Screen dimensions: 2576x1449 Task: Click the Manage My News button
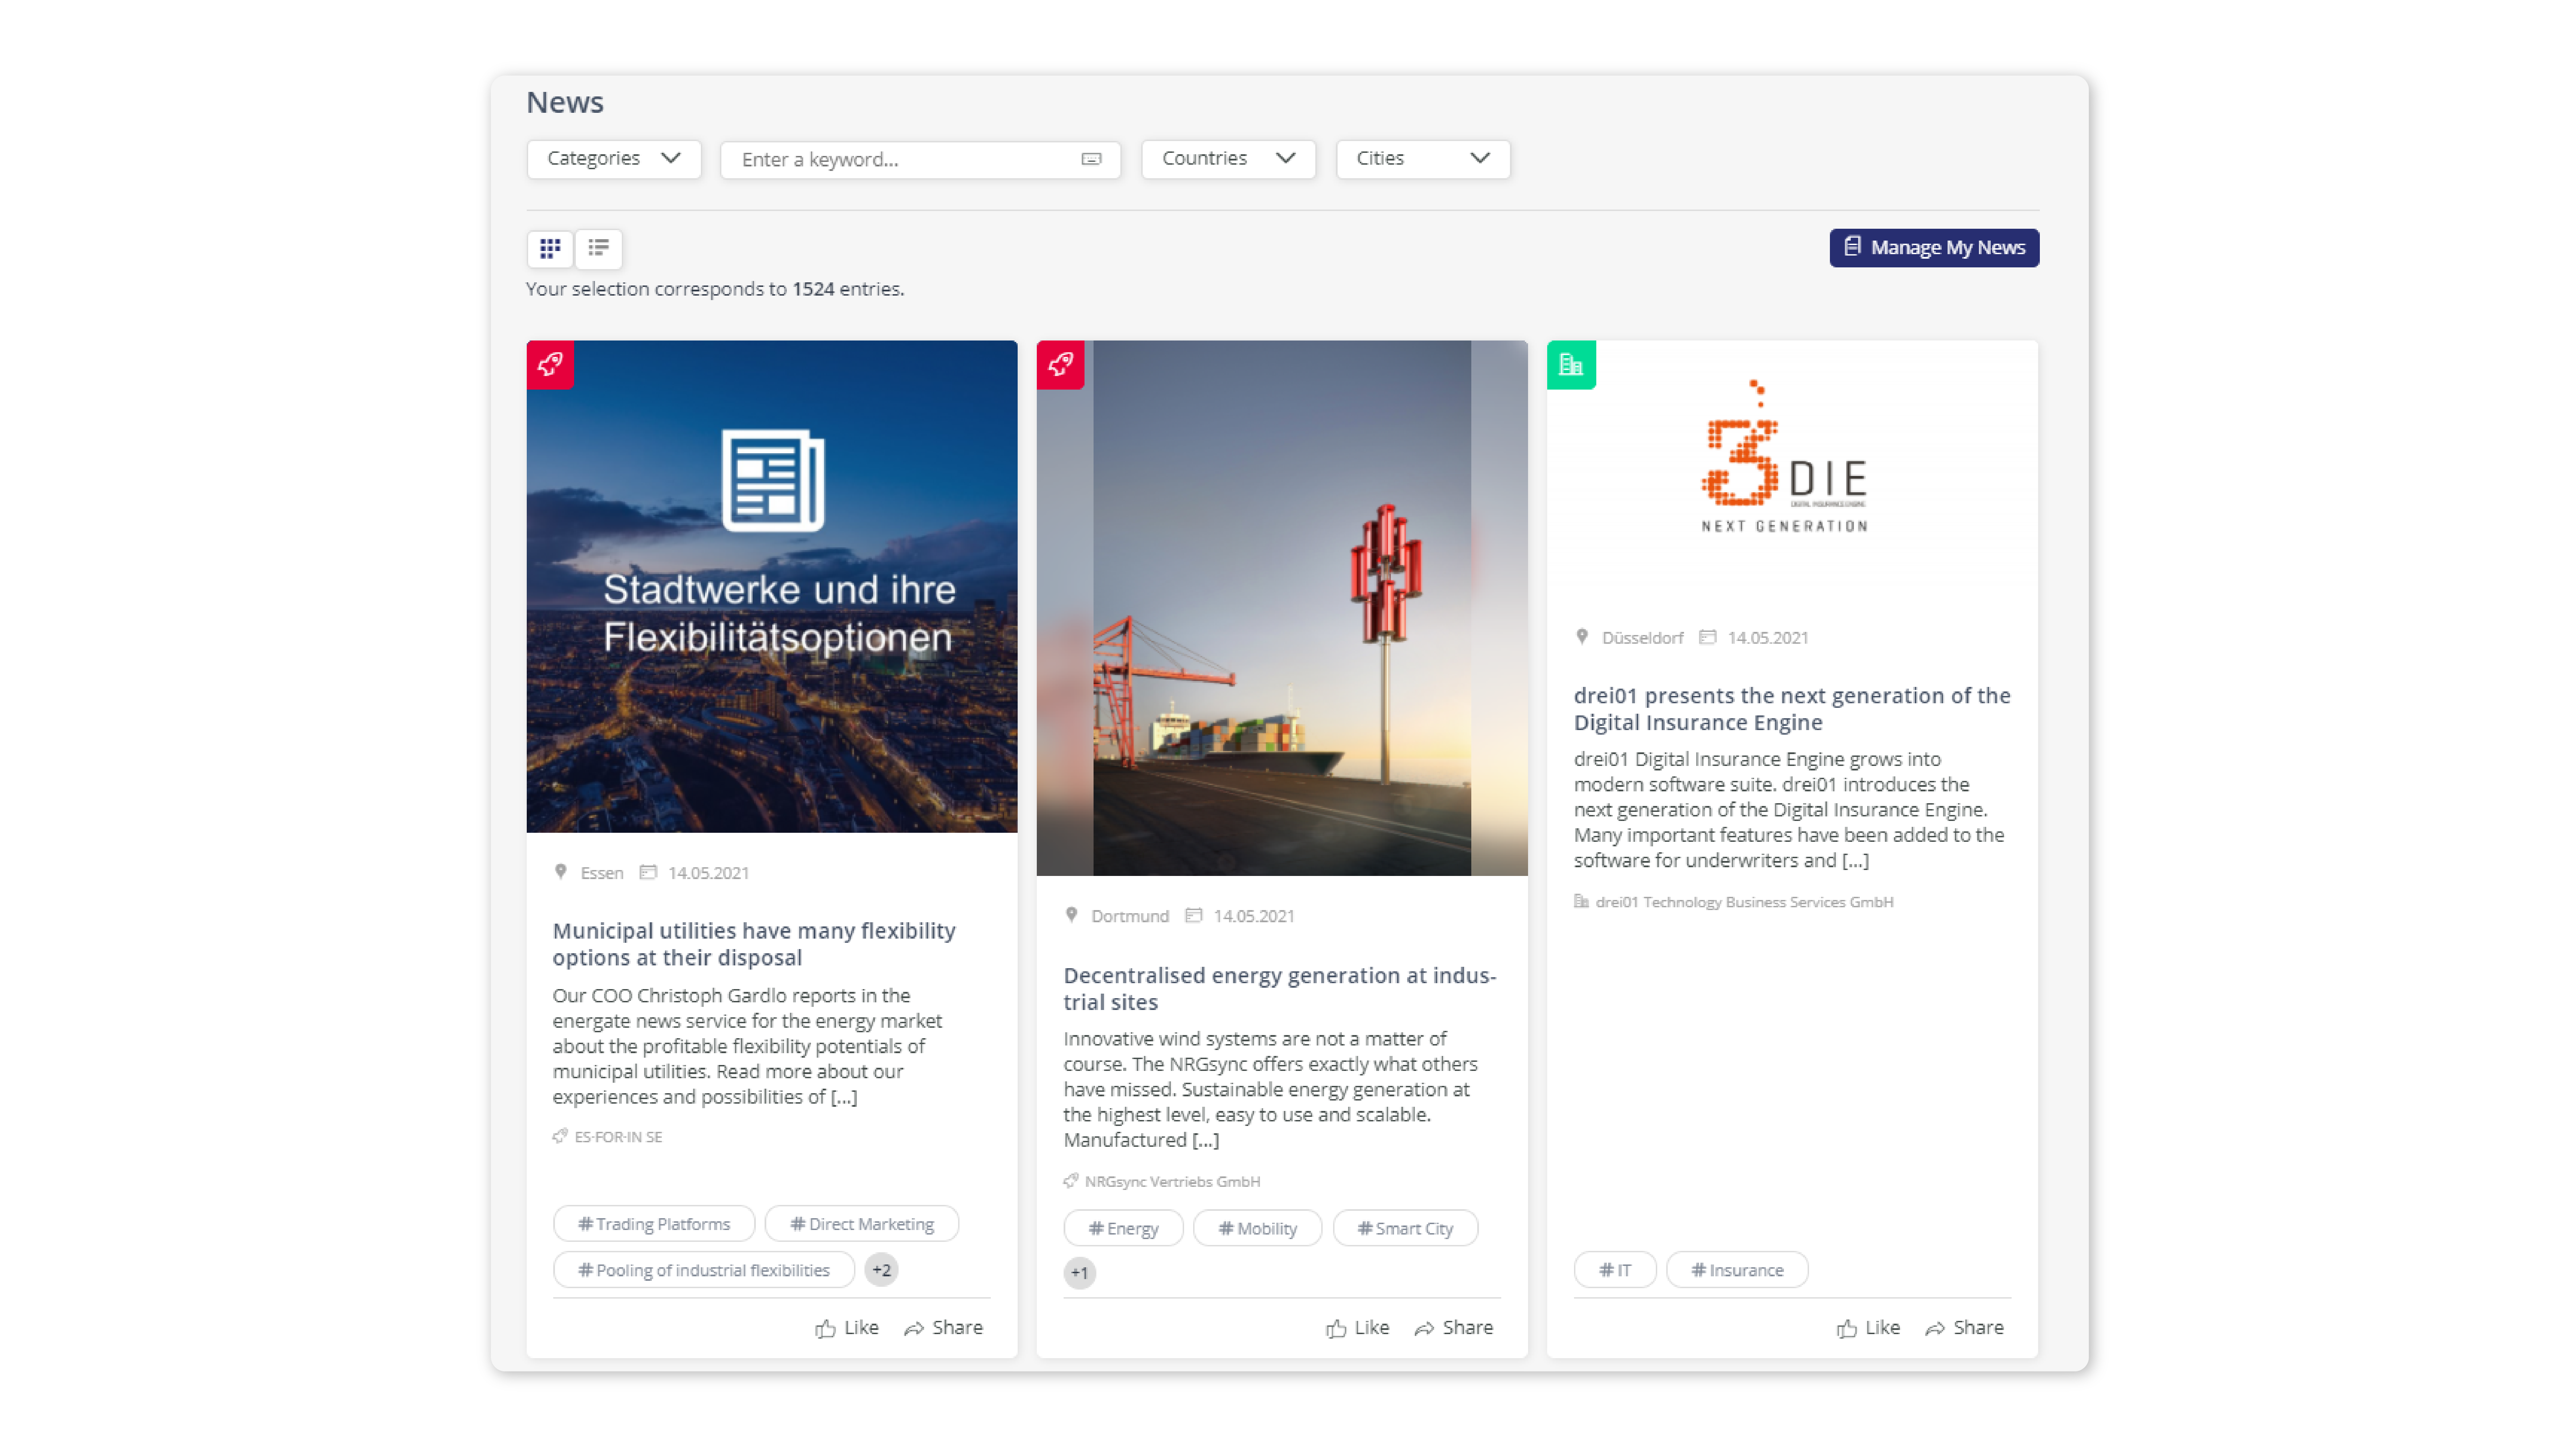[x=1934, y=248]
